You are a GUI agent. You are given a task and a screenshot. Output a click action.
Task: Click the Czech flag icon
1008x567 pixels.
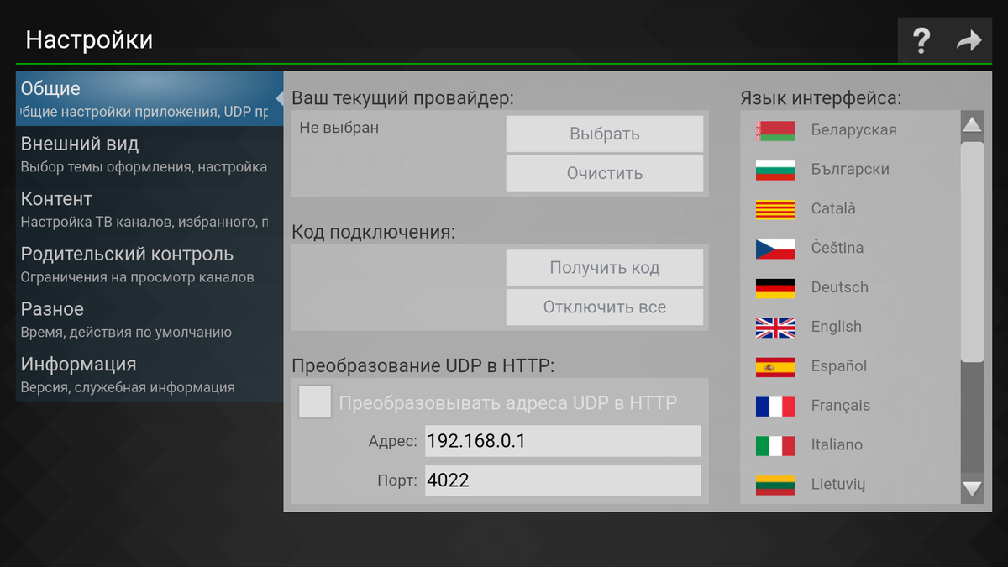click(774, 248)
